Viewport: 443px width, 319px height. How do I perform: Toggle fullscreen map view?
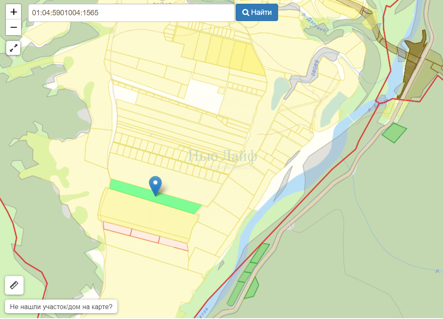[x=14, y=48]
